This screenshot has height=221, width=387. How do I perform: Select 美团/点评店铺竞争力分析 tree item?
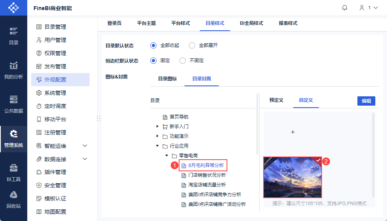215,195
